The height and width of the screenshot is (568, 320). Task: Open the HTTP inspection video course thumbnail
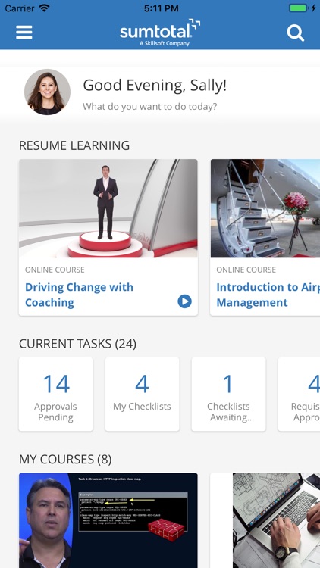tap(108, 520)
